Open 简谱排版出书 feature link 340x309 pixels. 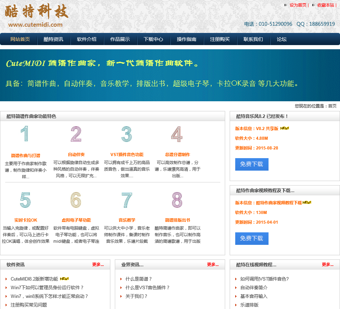(x=178, y=220)
